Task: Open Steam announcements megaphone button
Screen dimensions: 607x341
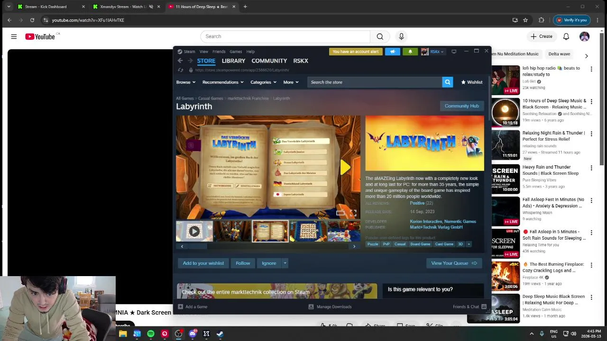Action: [x=393, y=52]
